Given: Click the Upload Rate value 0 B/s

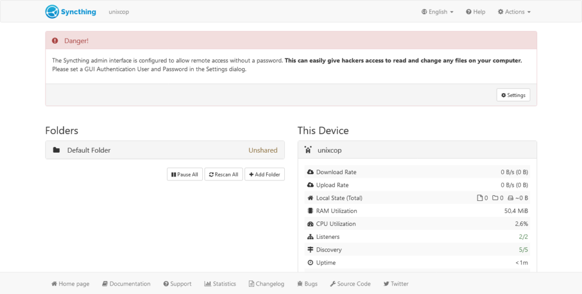Looking at the screenshot, I should coord(514,185).
